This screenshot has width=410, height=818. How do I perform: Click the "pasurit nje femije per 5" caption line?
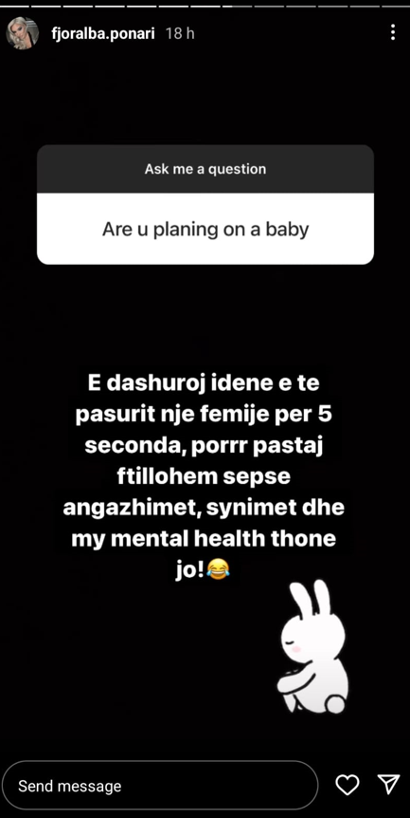point(204,416)
